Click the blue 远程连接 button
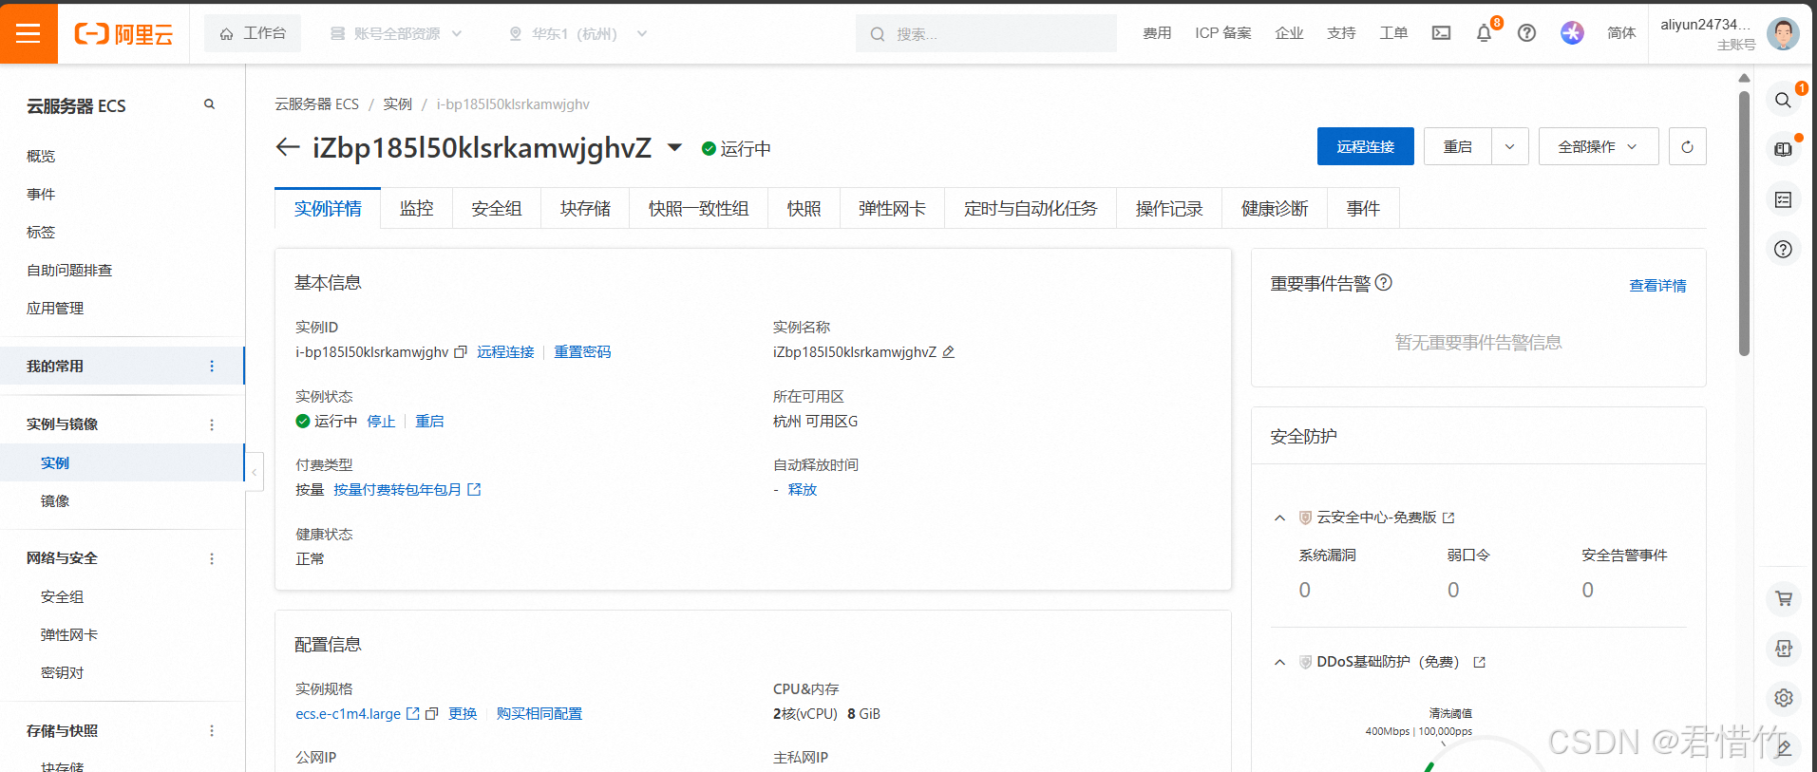Screen dimensions: 1817x772 tap(1365, 146)
